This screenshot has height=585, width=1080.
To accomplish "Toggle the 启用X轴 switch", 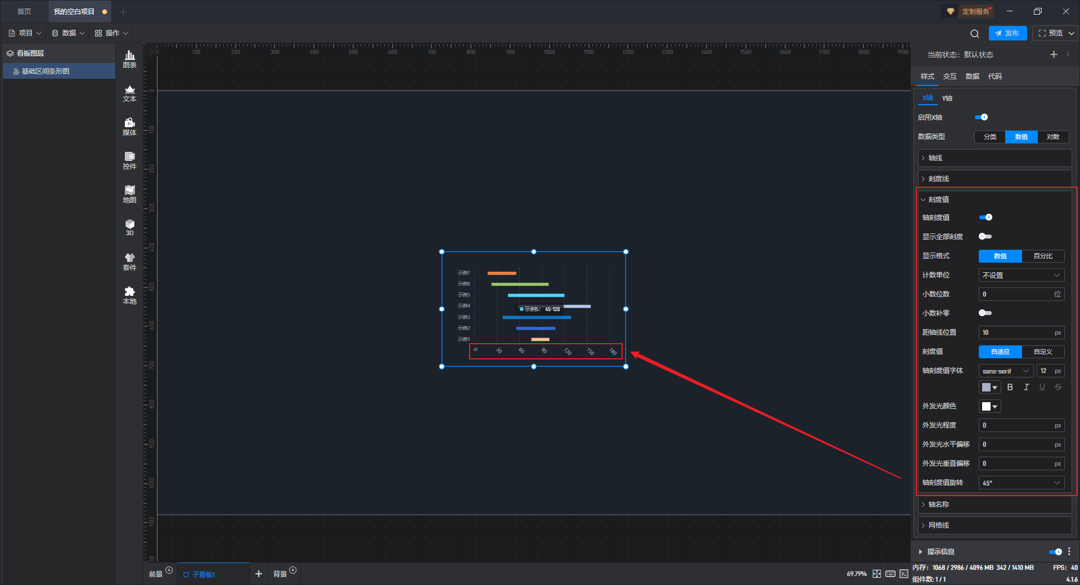I will pos(981,117).
